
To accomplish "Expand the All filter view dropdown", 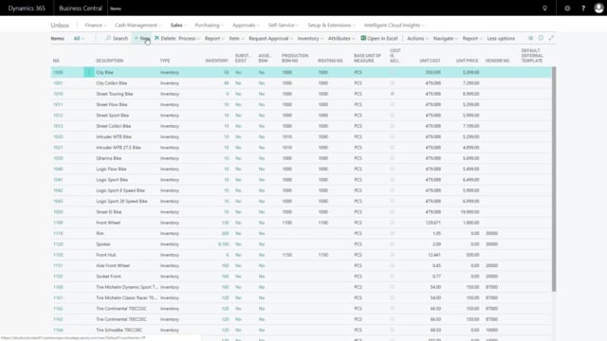I will [79, 38].
